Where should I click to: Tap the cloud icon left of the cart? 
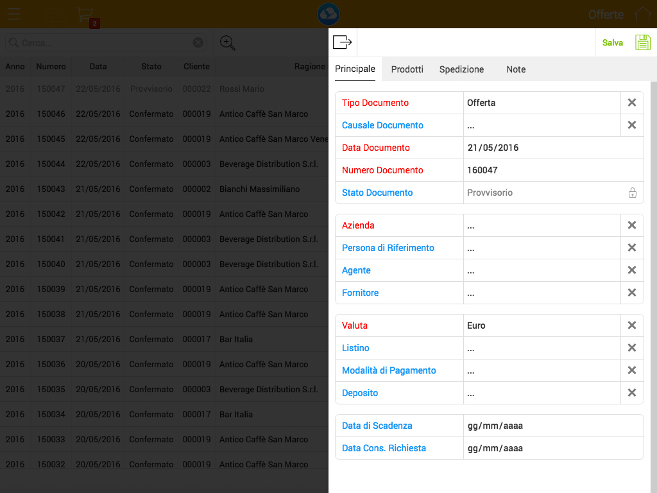56,15
